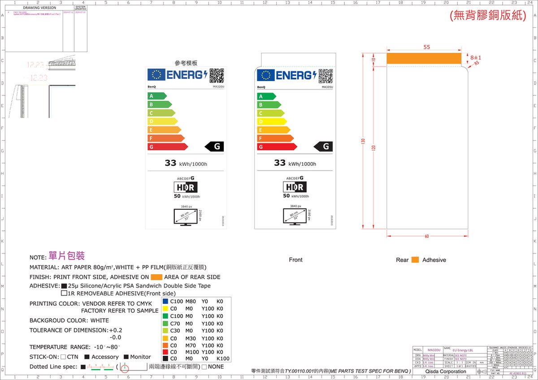Click the green class A arrow on the reference template

(x=157, y=96)
